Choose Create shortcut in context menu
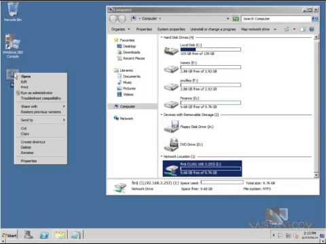Screen dimensions: 326x244 coord(33,142)
